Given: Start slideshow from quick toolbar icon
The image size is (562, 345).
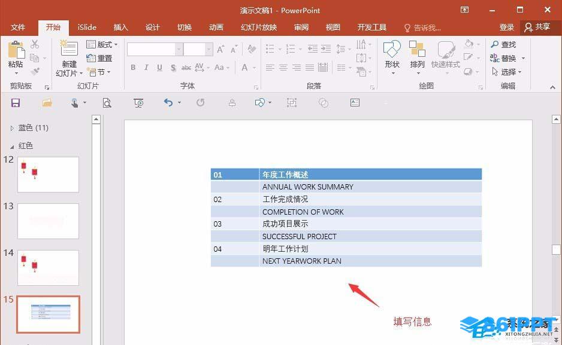Looking at the screenshot, I should [138, 103].
